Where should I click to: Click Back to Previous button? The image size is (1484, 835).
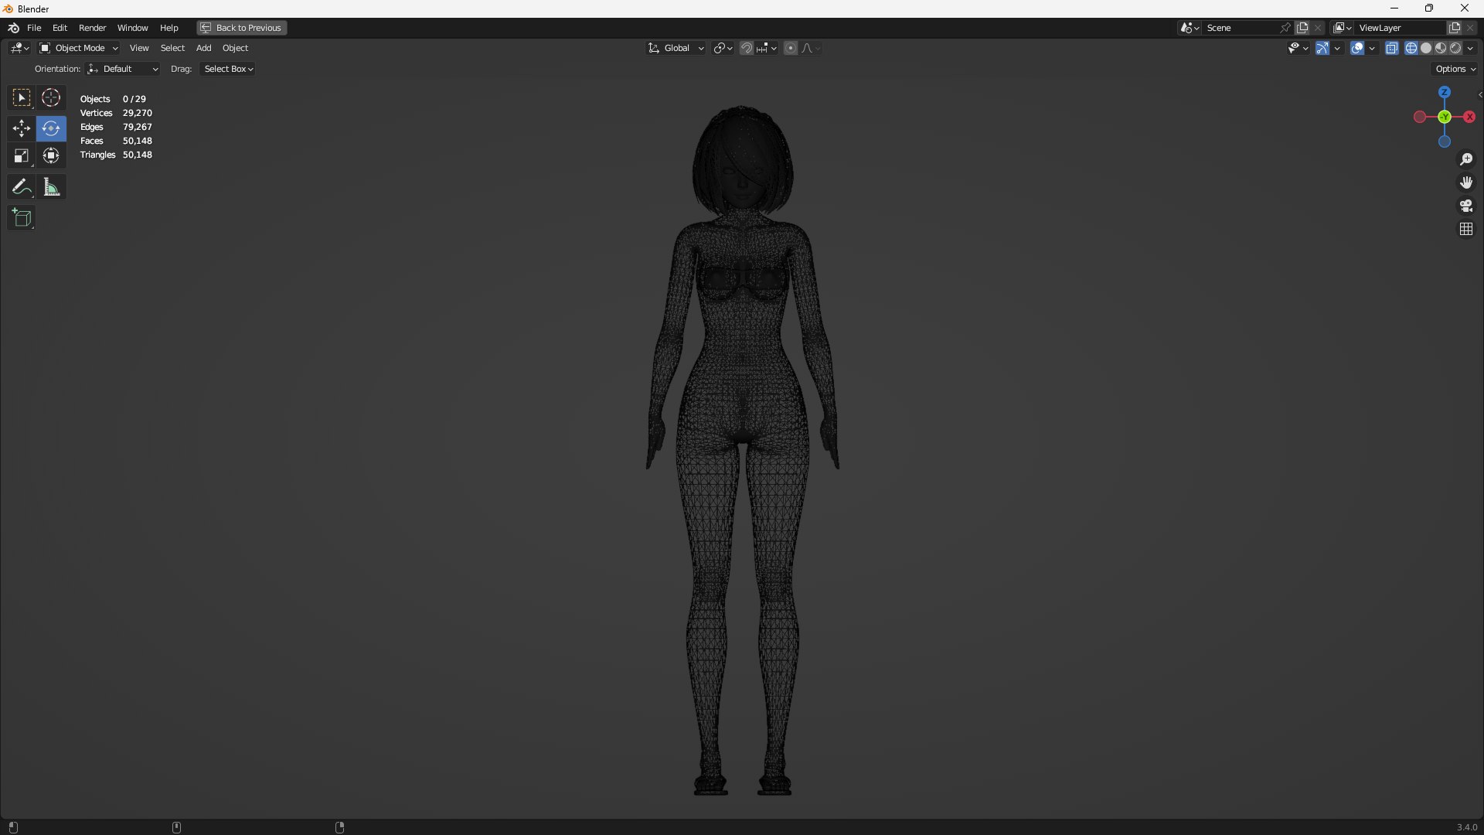242,28
